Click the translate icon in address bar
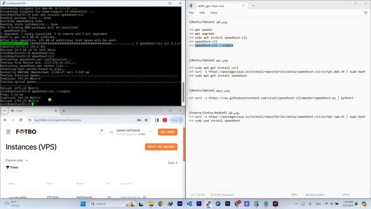 139,120
